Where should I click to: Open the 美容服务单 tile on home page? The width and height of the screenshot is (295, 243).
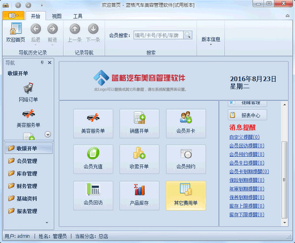coord(93,123)
